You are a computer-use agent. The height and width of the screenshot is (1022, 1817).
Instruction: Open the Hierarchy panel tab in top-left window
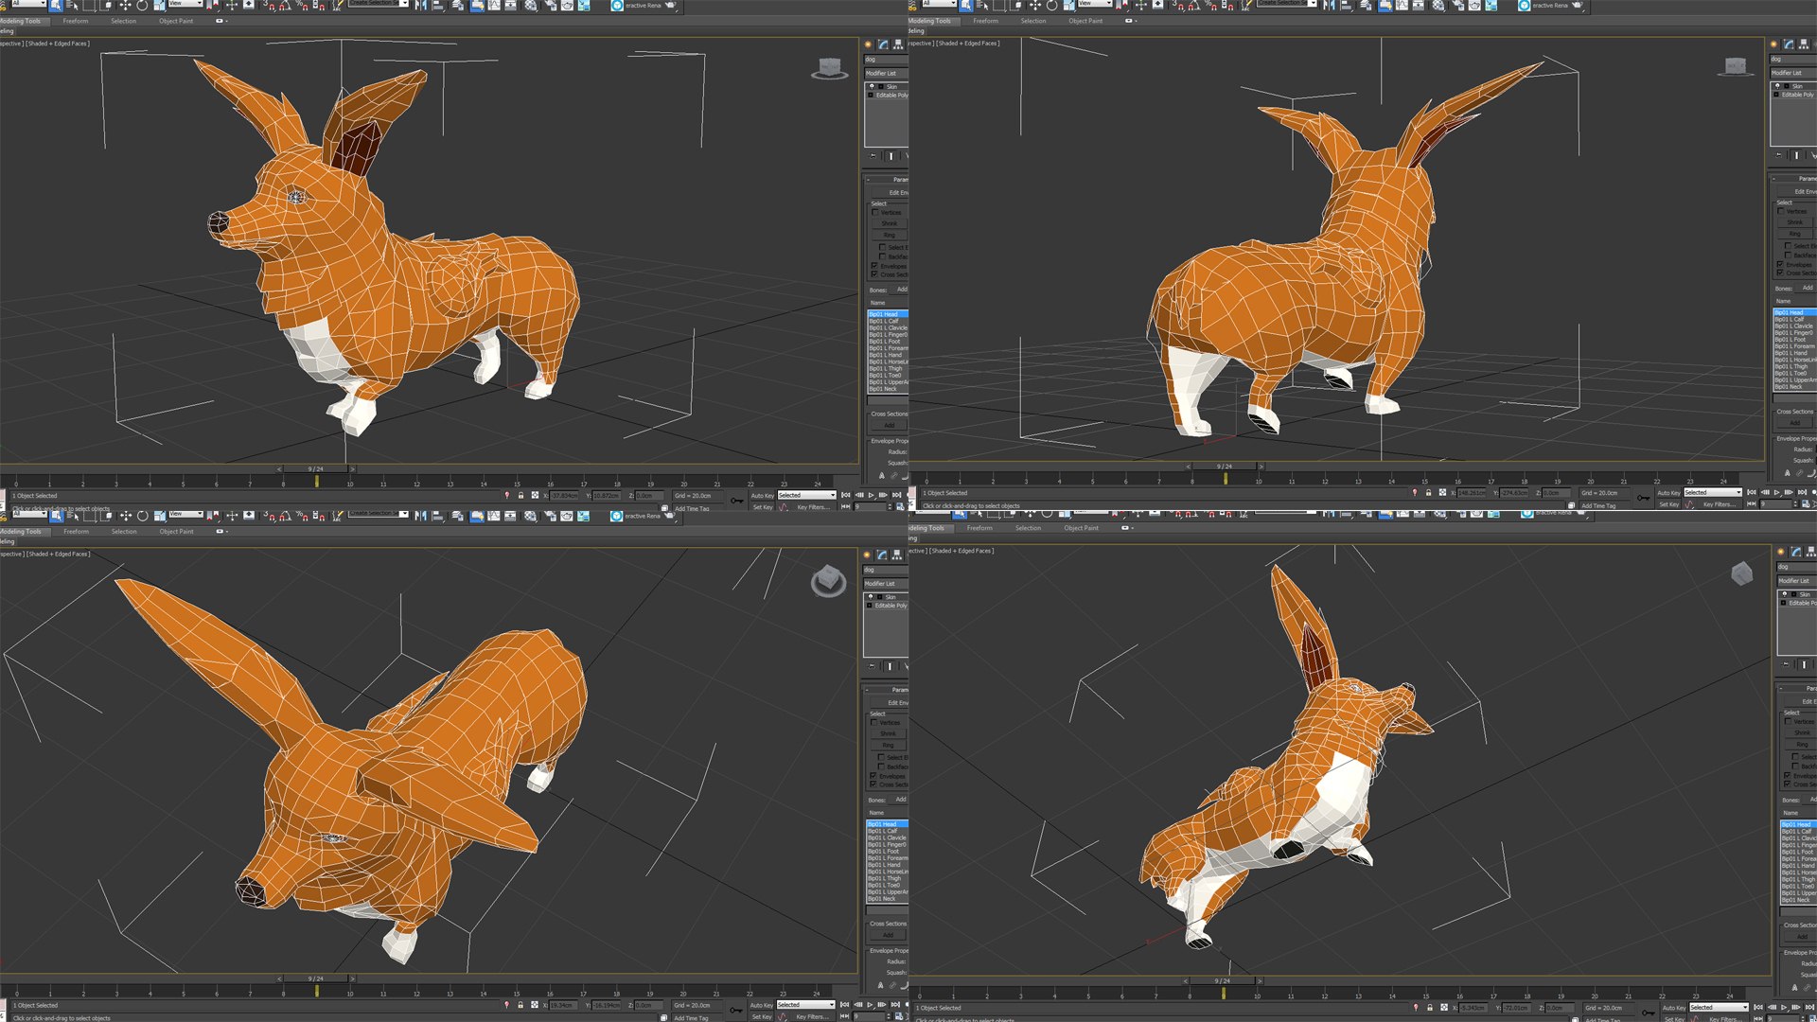click(x=898, y=44)
